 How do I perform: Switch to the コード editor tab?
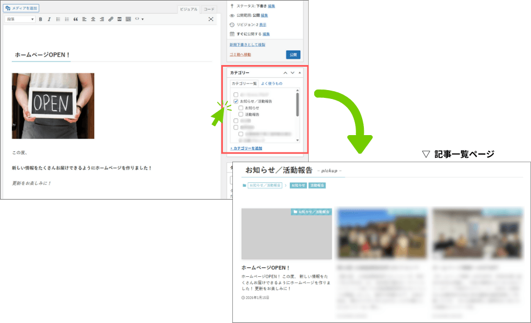click(208, 9)
